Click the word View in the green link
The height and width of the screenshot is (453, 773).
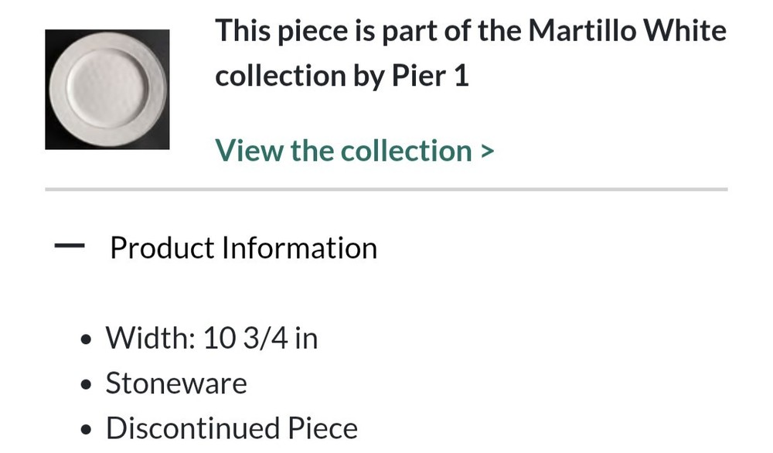pyautogui.click(x=248, y=151)
